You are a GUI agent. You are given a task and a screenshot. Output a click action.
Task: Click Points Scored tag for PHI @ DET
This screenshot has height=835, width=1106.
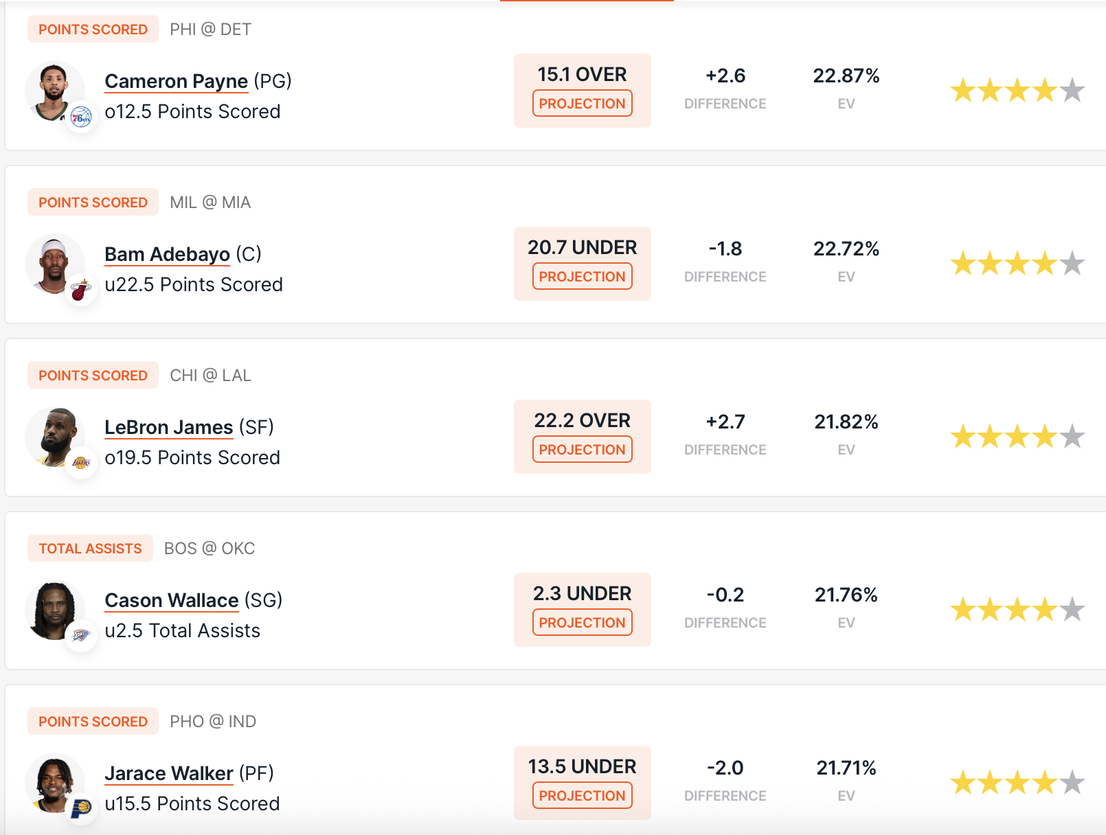pyautogui.click(x=93, y=30)
